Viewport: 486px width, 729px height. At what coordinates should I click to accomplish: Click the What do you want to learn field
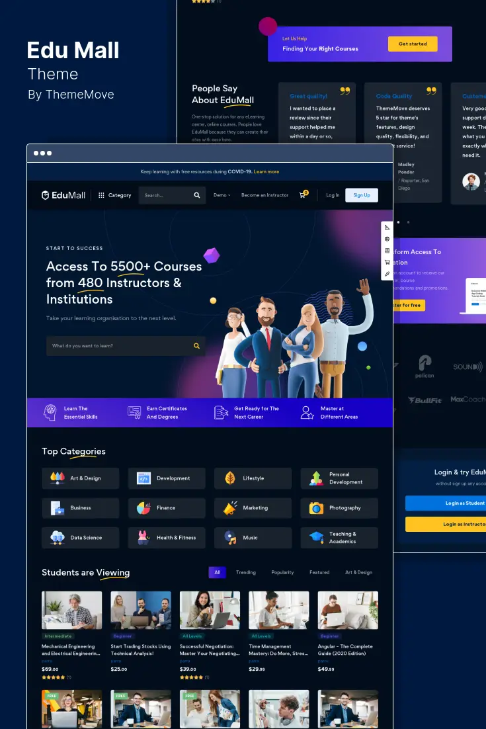pos(126,346)
